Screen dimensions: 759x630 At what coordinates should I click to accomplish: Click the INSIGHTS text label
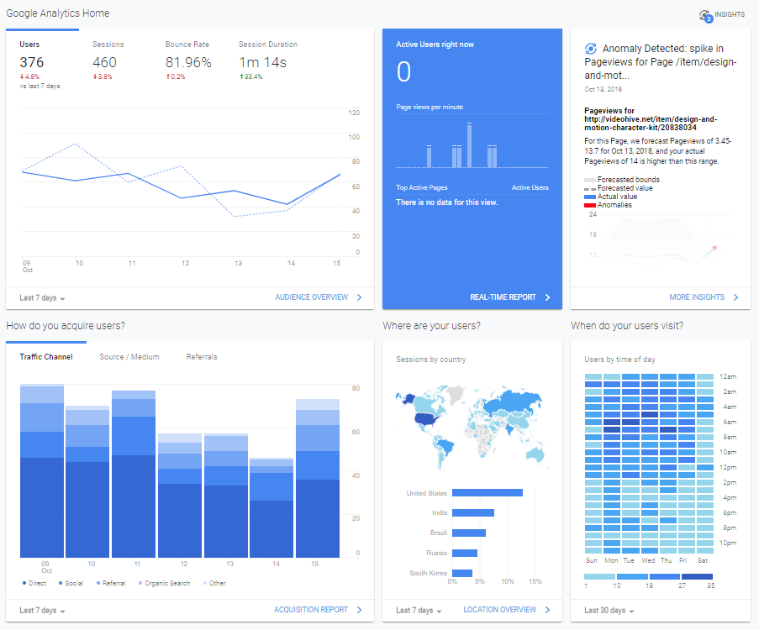click(730, 14)
